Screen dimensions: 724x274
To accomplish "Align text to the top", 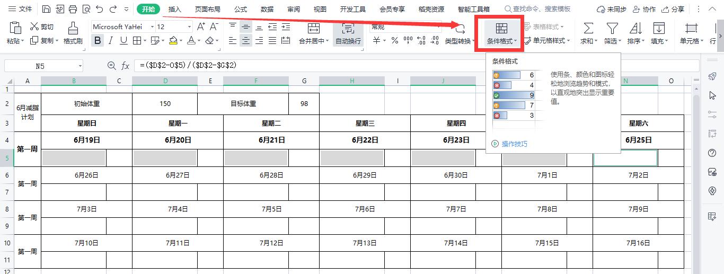I will coord(233,26).
